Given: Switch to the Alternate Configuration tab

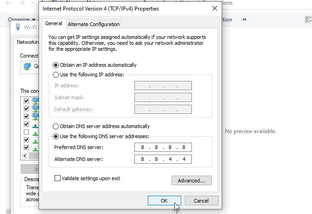Looking at the screenshot, I should coord(94,24).
